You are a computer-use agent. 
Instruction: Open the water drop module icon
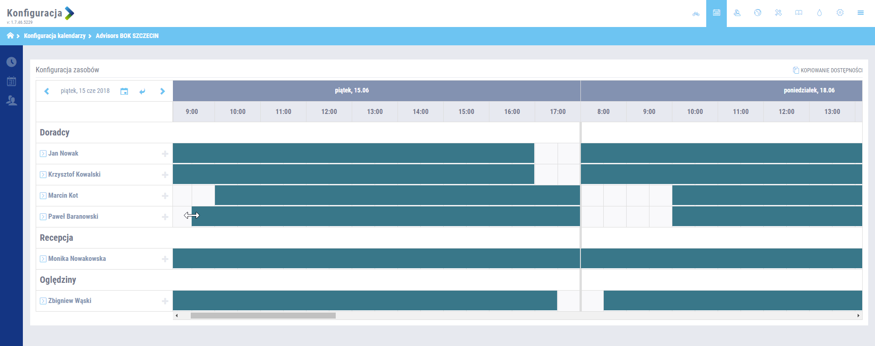[819, 13]
